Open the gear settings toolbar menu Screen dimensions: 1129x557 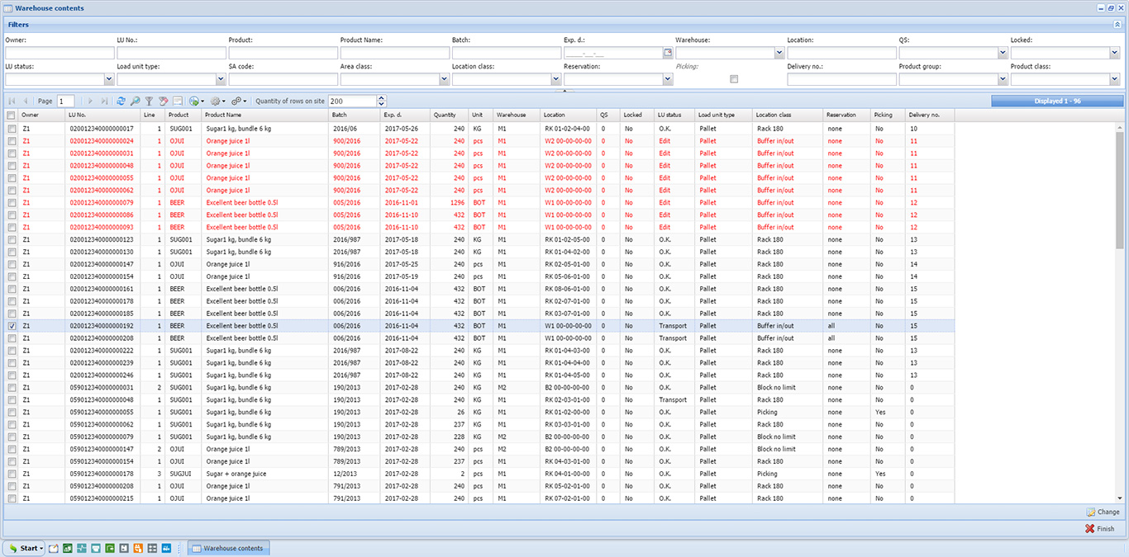coord(217,101)
